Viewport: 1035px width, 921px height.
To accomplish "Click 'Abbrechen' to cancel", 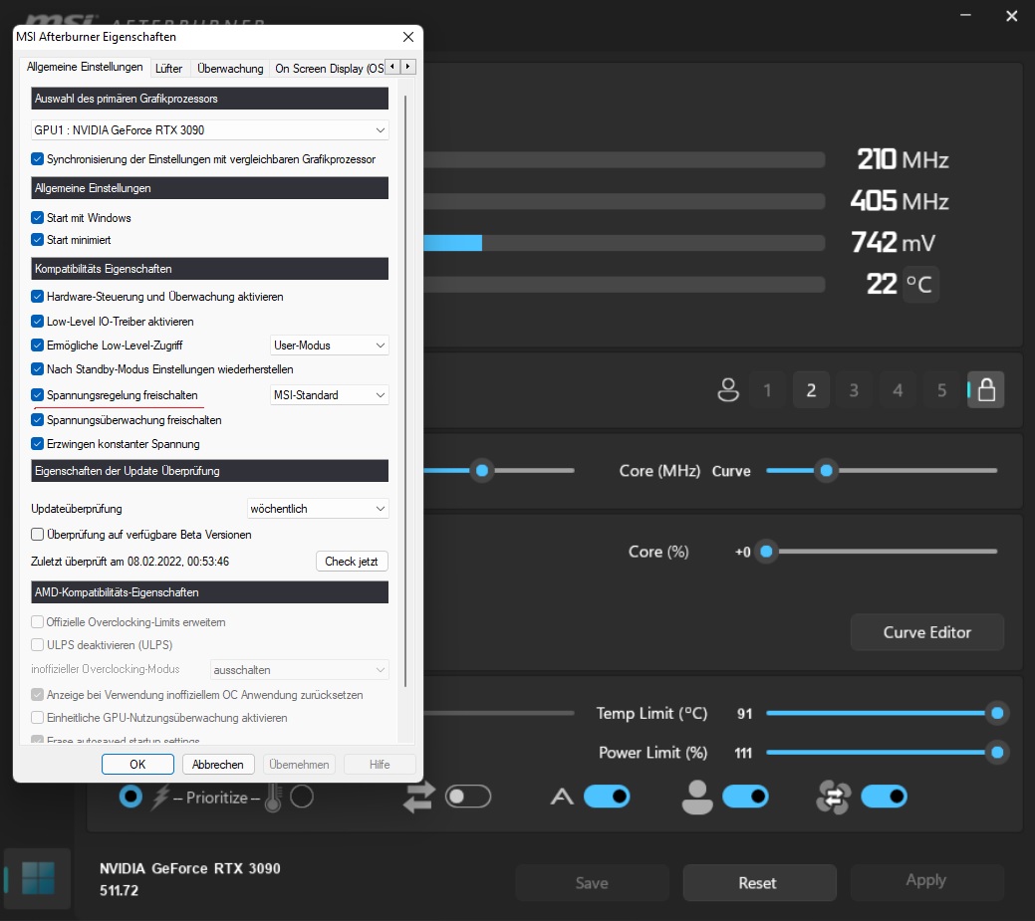I will click(218, 764).
